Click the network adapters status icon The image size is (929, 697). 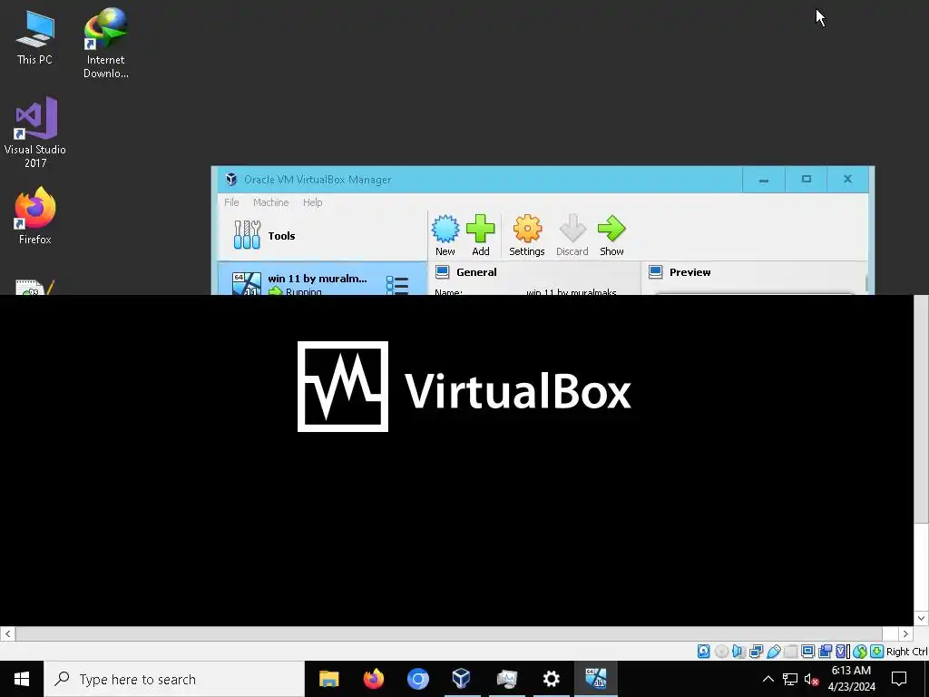pos(756,652)
